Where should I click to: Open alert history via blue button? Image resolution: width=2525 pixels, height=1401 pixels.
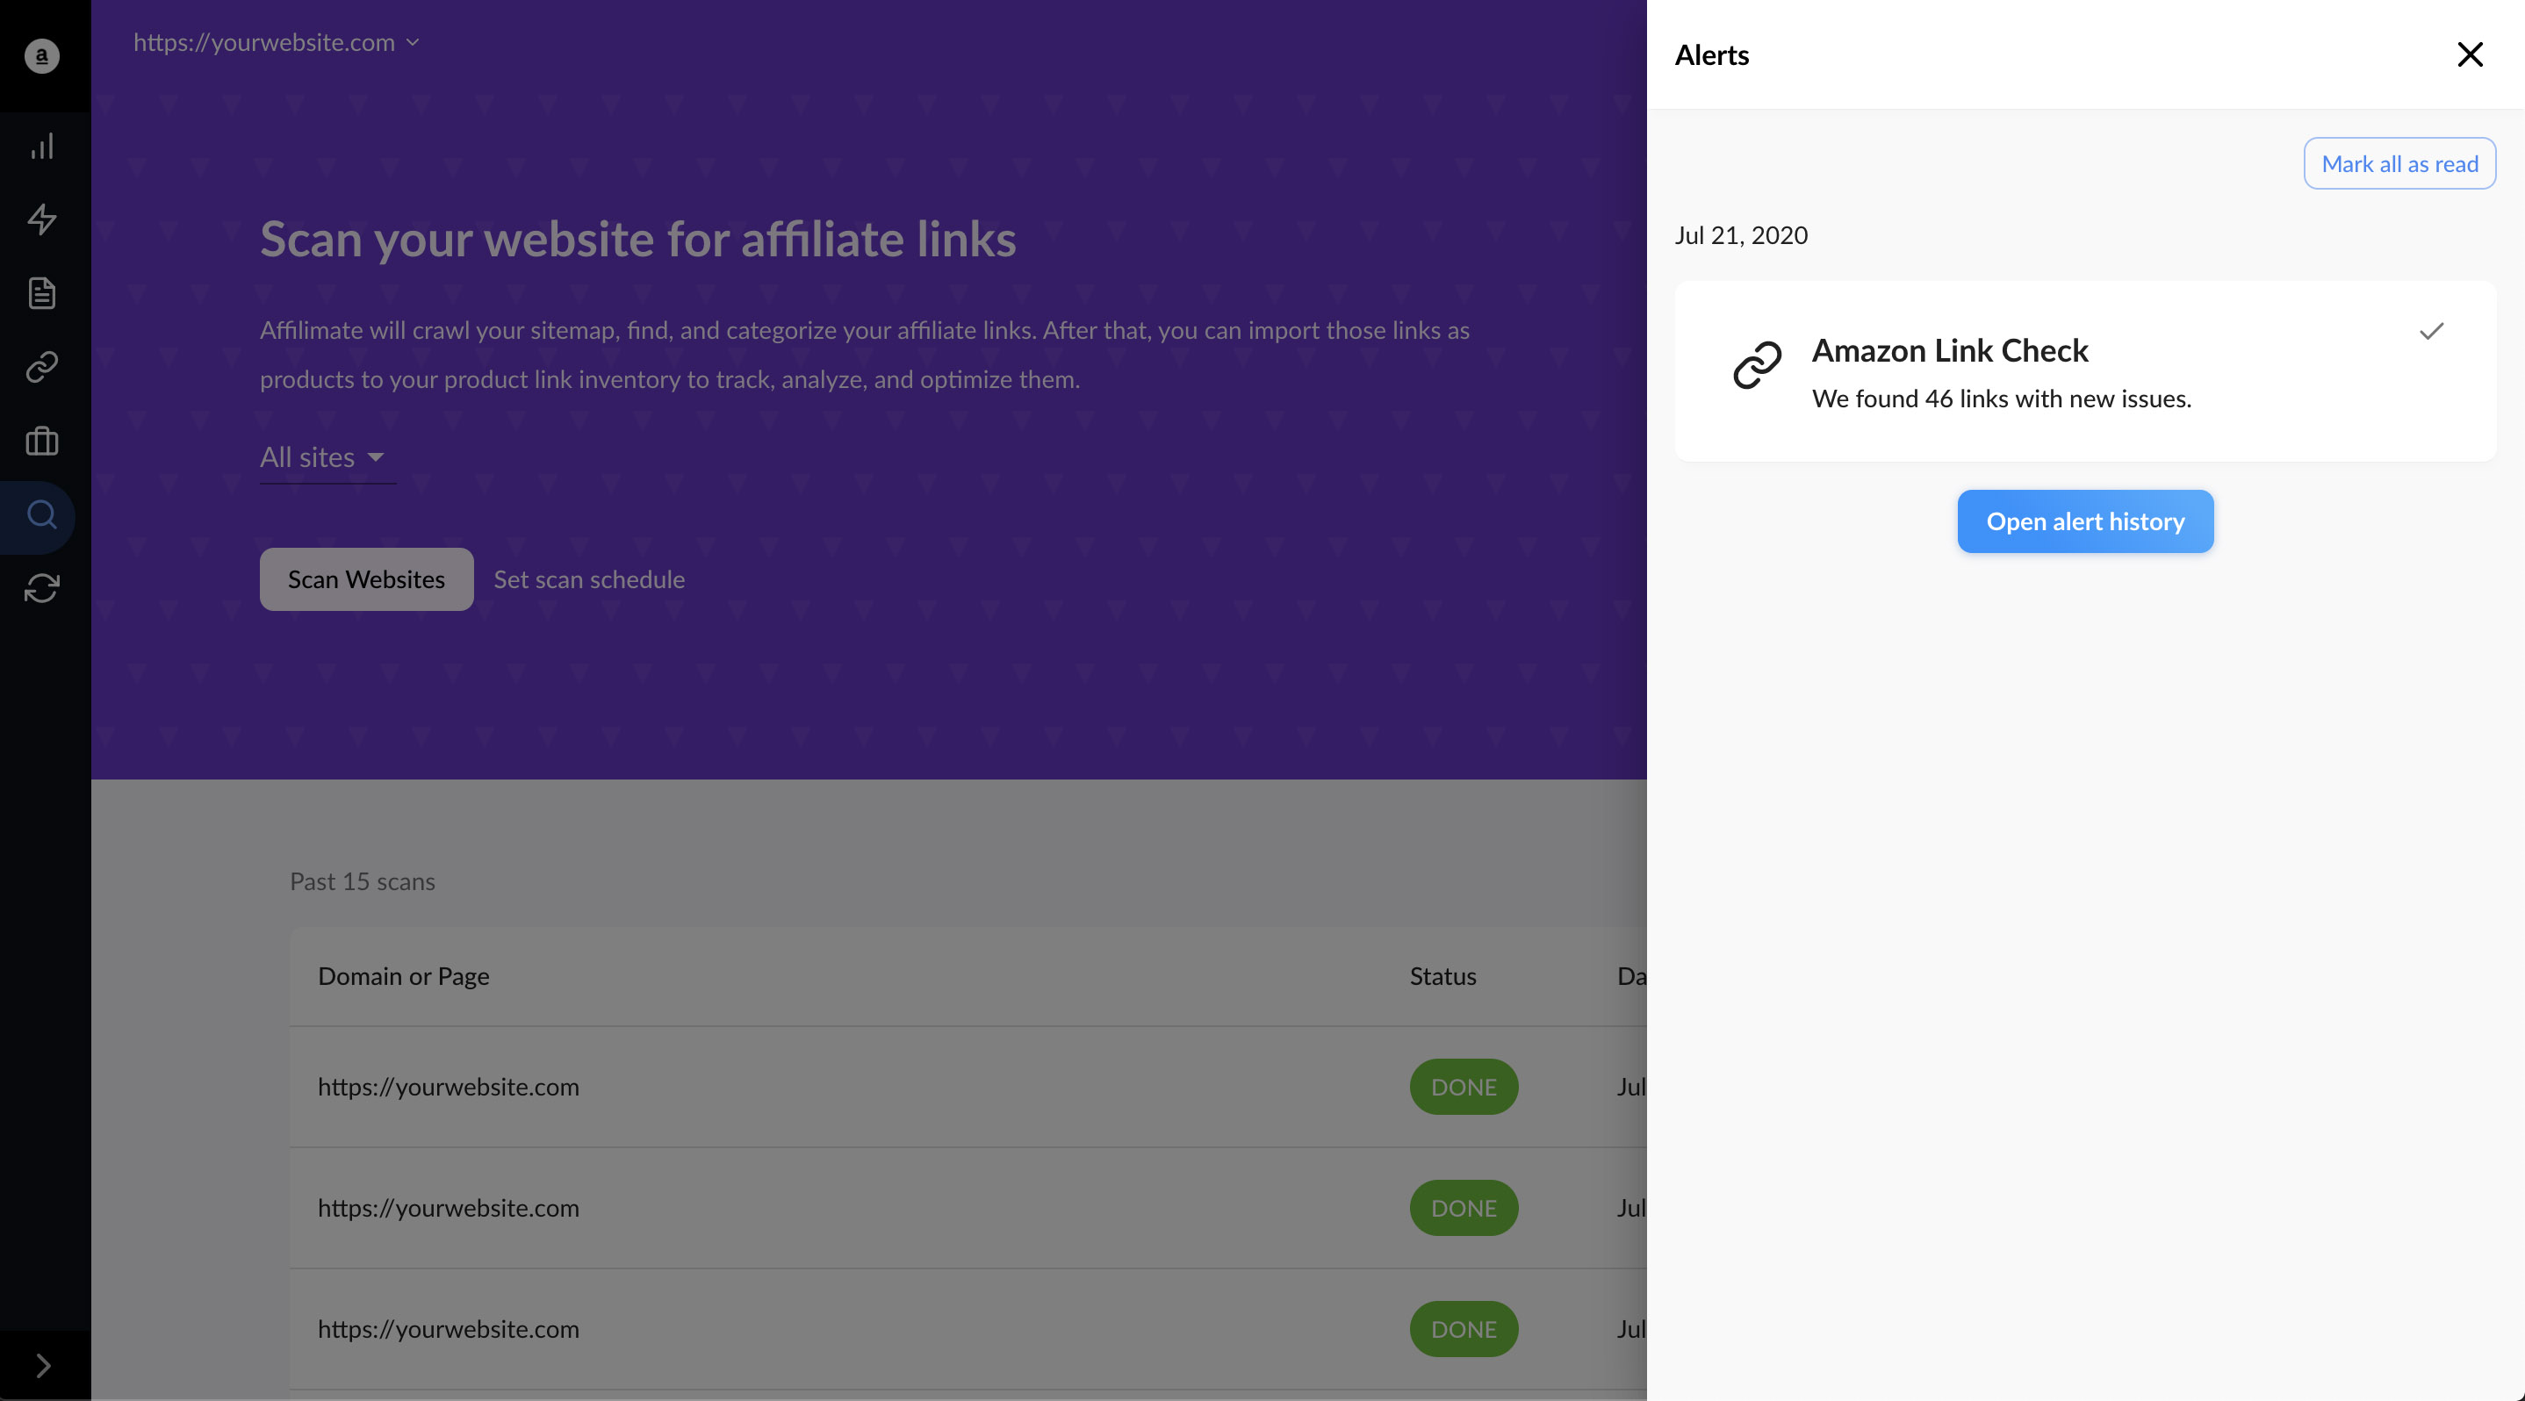click(x=2085, y=521)
